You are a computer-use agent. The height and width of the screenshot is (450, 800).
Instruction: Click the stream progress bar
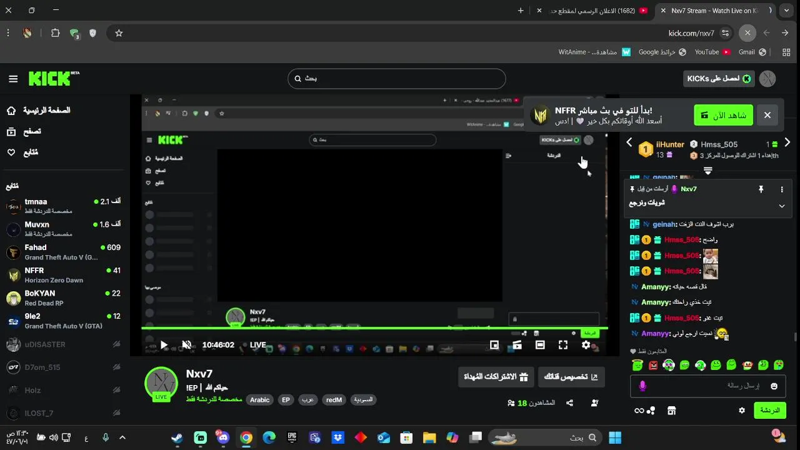pyautogui.click(x=374, y=328)
